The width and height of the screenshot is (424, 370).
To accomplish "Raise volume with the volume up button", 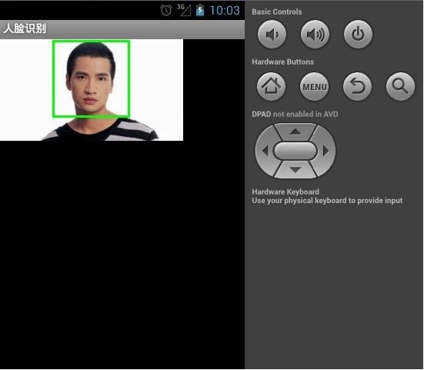I will (315, 35).
